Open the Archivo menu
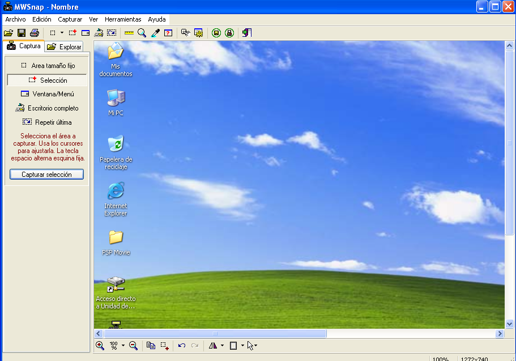Screen dimensions: 516x361 (x=15, y=19)
